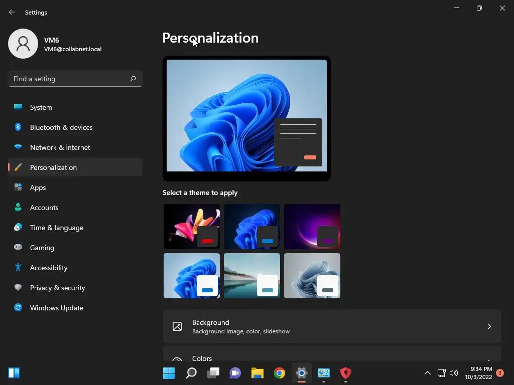Open the Background settings row
Screen dimensions: 514x385
click(332, 326)
